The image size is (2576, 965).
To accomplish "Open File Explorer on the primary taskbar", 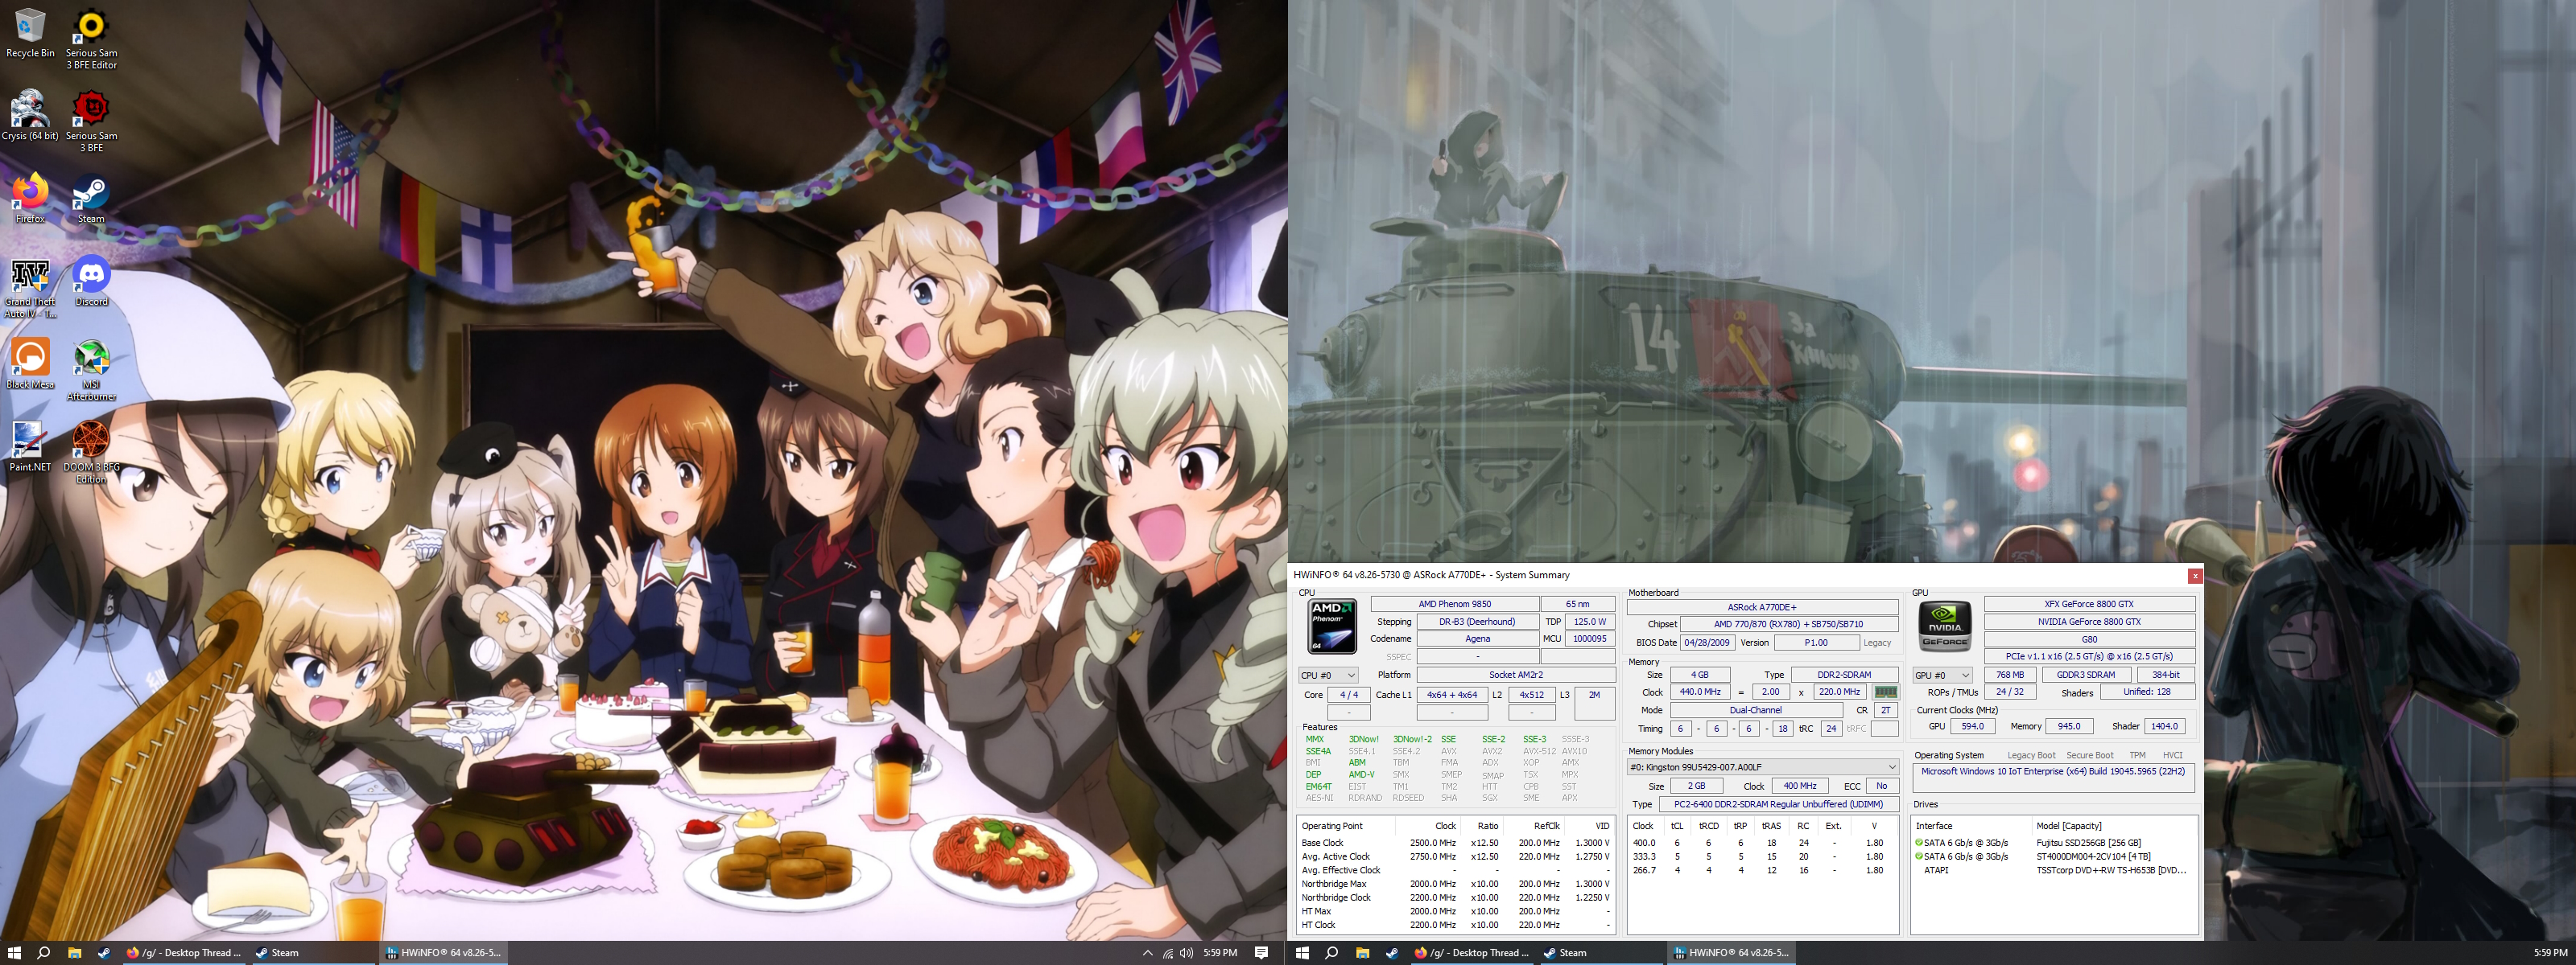I will pyautogui.click(x=74, y=953).
